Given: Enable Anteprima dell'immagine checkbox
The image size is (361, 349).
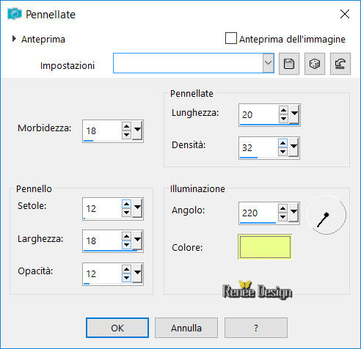Looking at the screenshot, I should (x=231, y=38).
